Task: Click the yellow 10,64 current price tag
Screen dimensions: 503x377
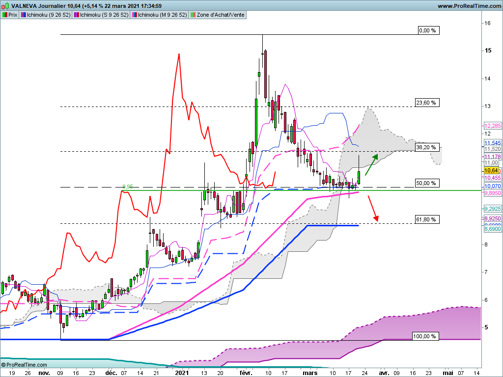Action: coord(491,170)
